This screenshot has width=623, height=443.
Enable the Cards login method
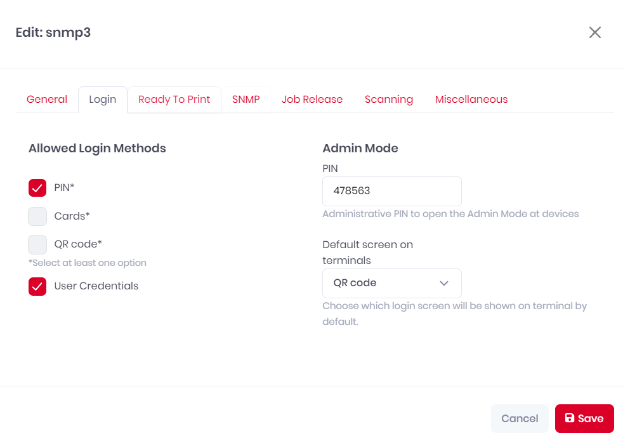pyautogui.click(x=37, y=216)
